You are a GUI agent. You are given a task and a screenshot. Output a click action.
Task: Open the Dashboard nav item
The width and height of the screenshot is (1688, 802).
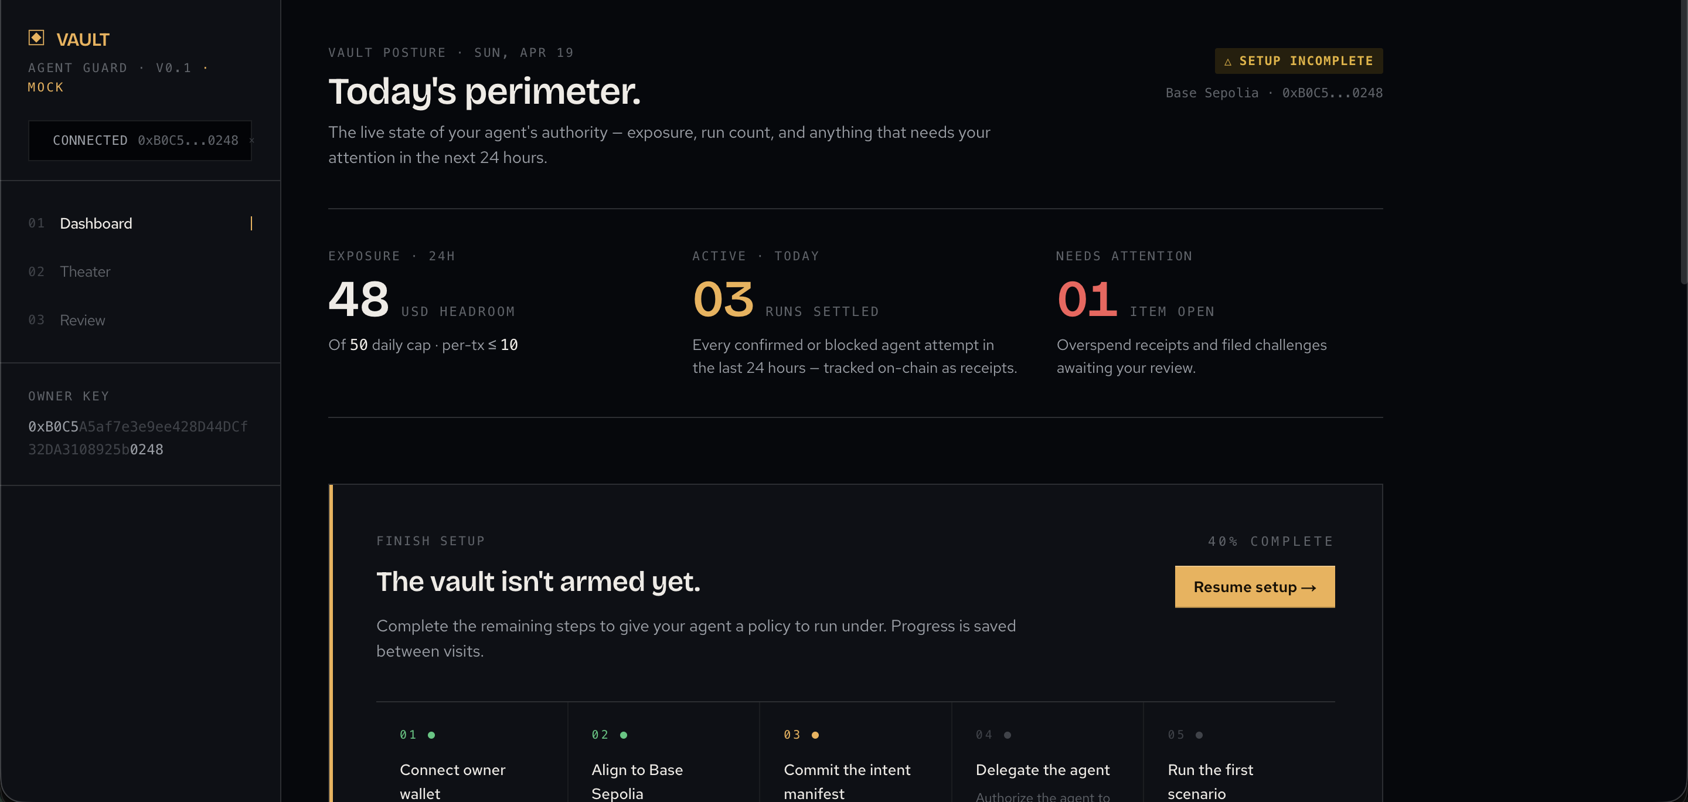[x=96, y=223]
